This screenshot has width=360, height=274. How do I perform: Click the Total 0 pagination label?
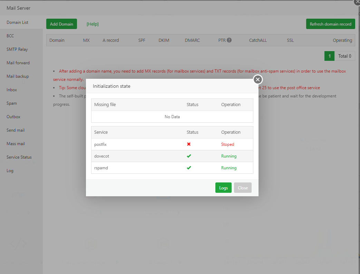(x=344, y=56)
